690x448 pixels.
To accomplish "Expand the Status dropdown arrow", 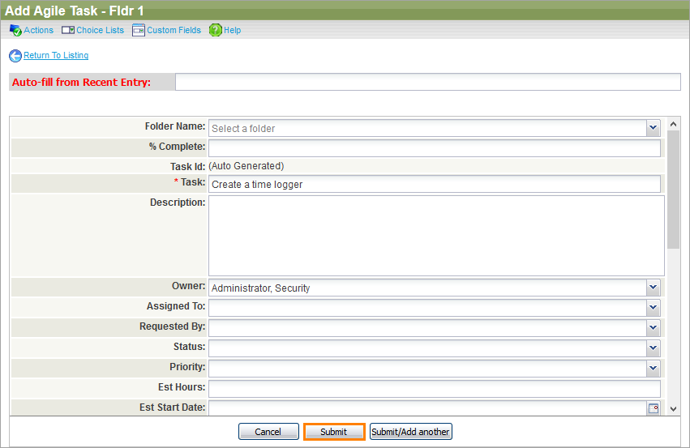I will point(653,348).
